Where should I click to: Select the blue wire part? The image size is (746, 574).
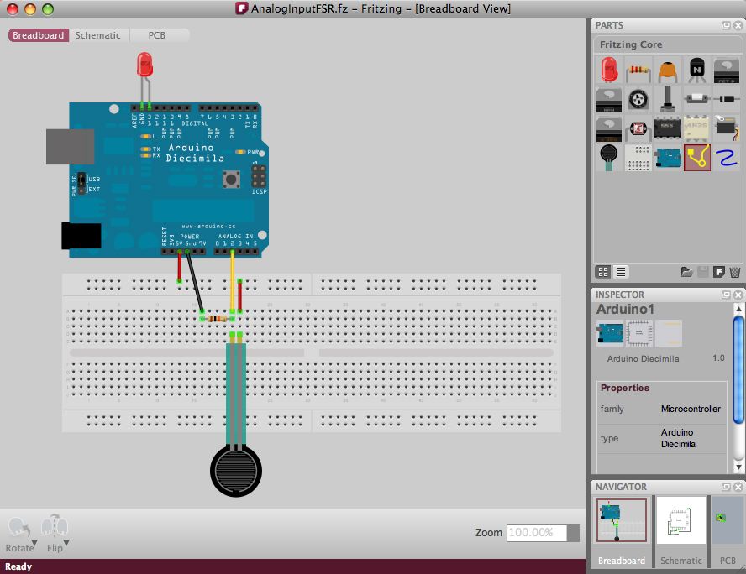726,157
